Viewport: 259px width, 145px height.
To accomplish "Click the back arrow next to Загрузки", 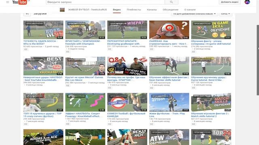I will coord(27,14).
